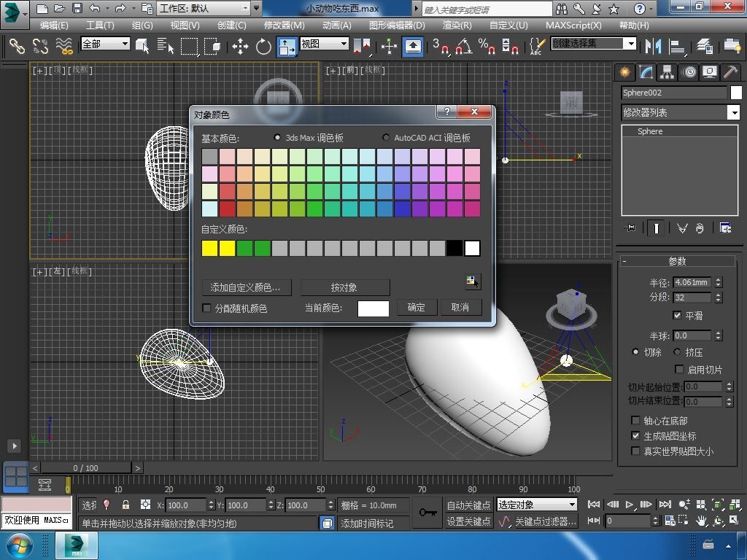Select the AutoCAD ACI palette radio button
This screenshot has height=560, width=747.
pyautogui.click(x=386, y=138)
